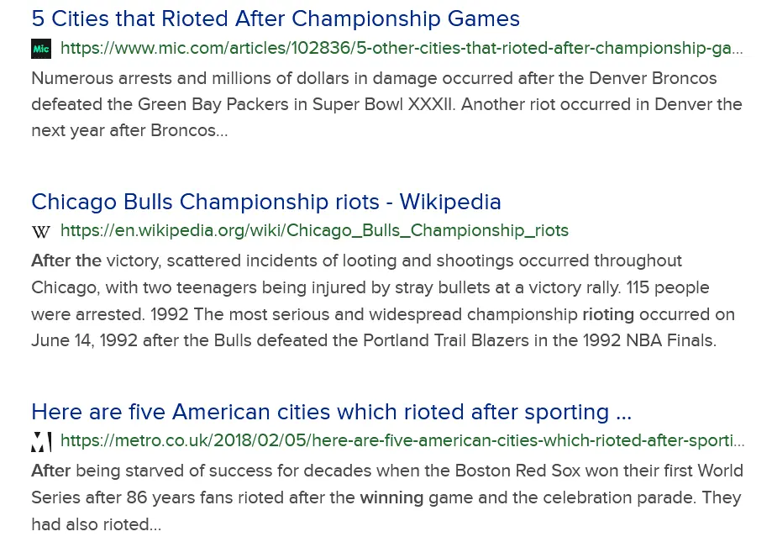
Task: Click the Metro 'M' favicon
Action: point(41,441)
